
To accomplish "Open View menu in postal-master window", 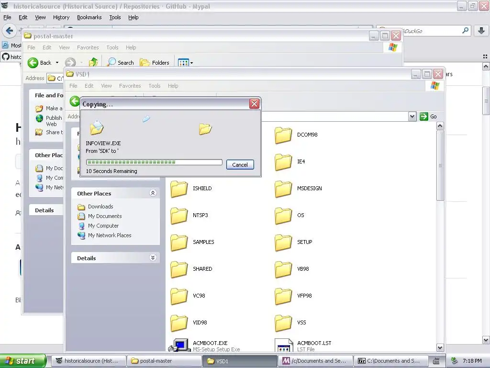I will tap(64, 47).
